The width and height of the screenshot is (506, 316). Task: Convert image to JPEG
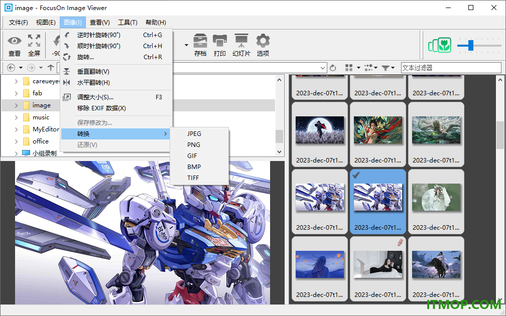click(199, 133)
